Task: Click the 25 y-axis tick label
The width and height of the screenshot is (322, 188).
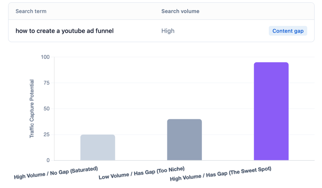Action: pos(47,134)
